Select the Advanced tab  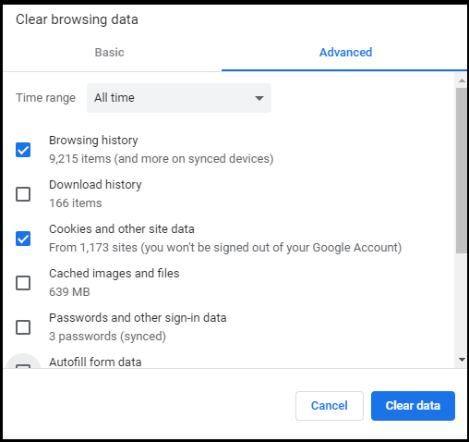[x=345, y=53]
